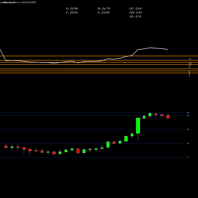Click the upper indicator axis label 17
The image size is (198, 198).
(190, 59)
